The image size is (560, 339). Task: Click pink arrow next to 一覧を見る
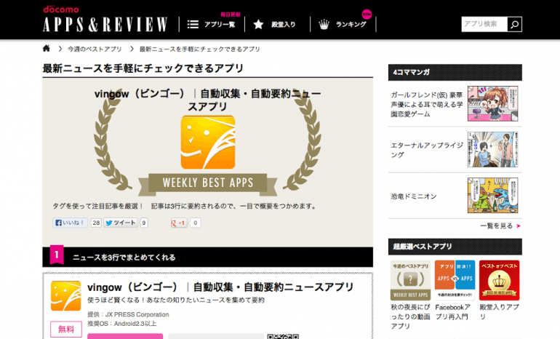coord(519,226)
